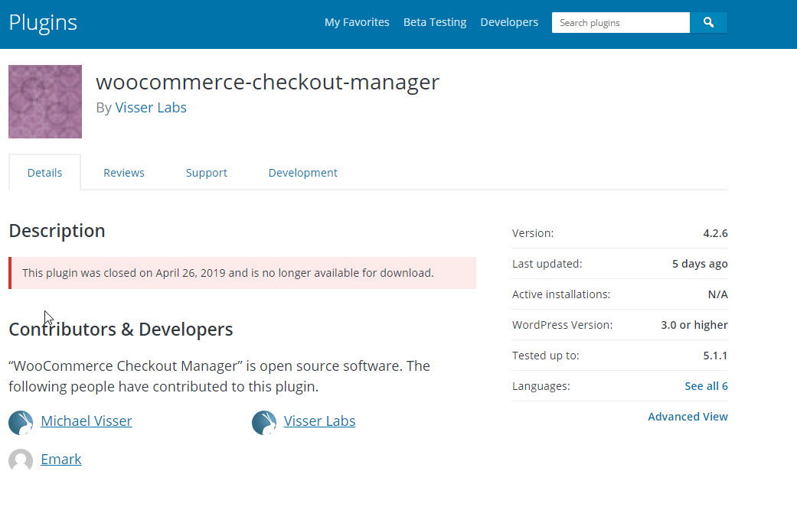The height and width of the screenshot is (510, 797).
Task: Open the Advanced View link
Action: pos(688,417)
